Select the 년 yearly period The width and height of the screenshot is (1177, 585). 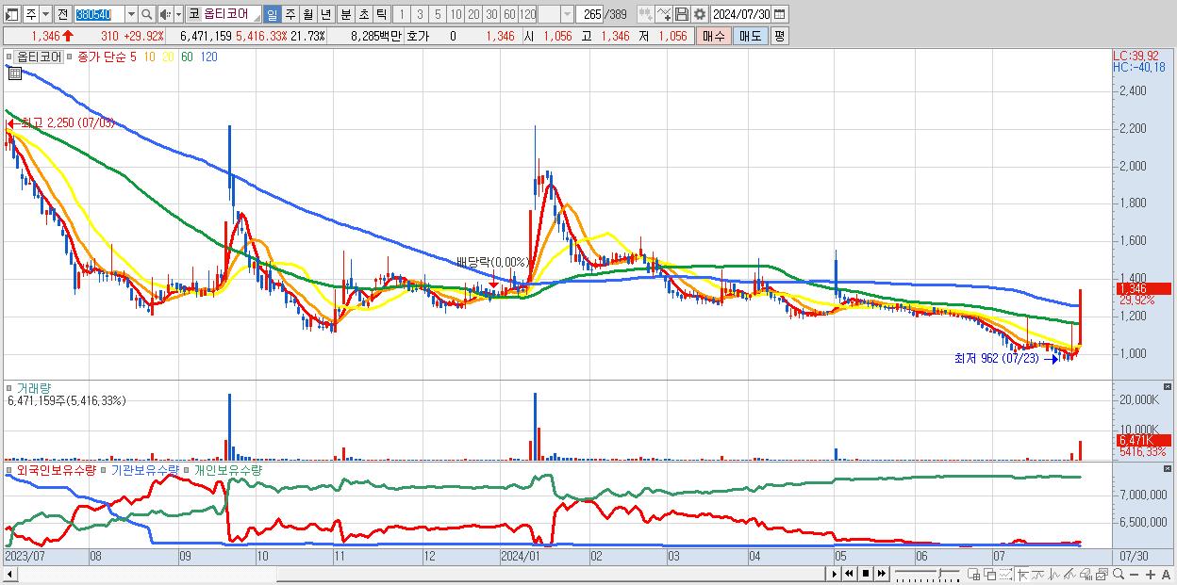click(x=325, y=15)
